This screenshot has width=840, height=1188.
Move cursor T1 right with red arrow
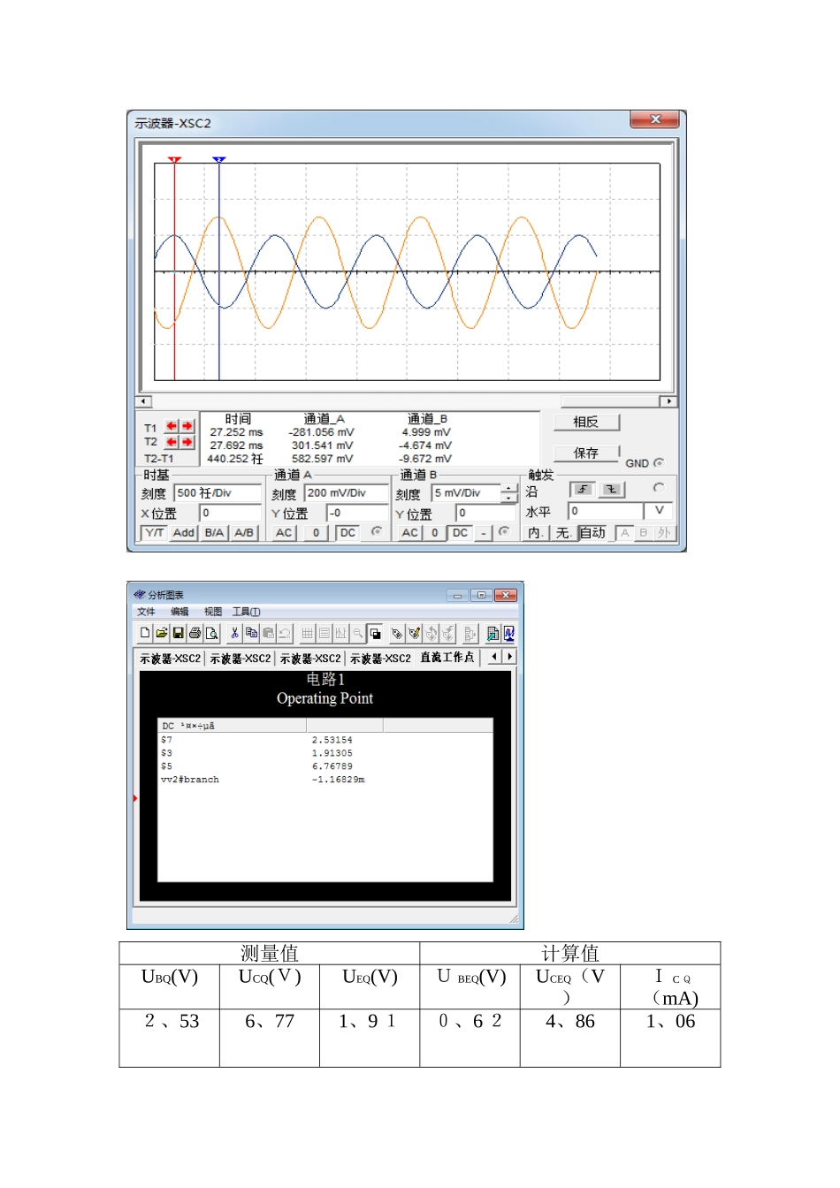coord(187,426)
